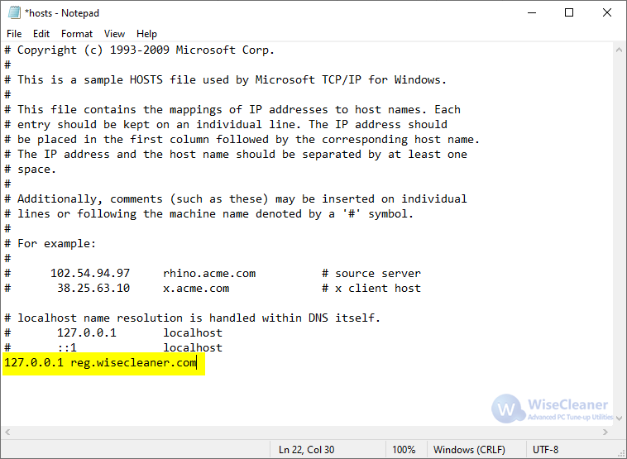The height and width of the screenshot is (459, 627).
Task: Click the rhino.acme.com host name text
Action: coord(209,274)
